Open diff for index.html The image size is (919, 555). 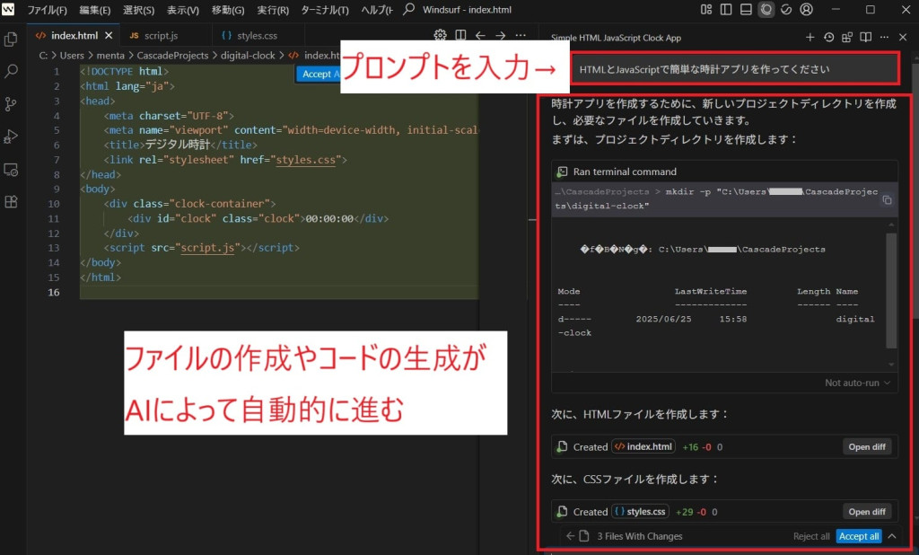coord(867,446)
